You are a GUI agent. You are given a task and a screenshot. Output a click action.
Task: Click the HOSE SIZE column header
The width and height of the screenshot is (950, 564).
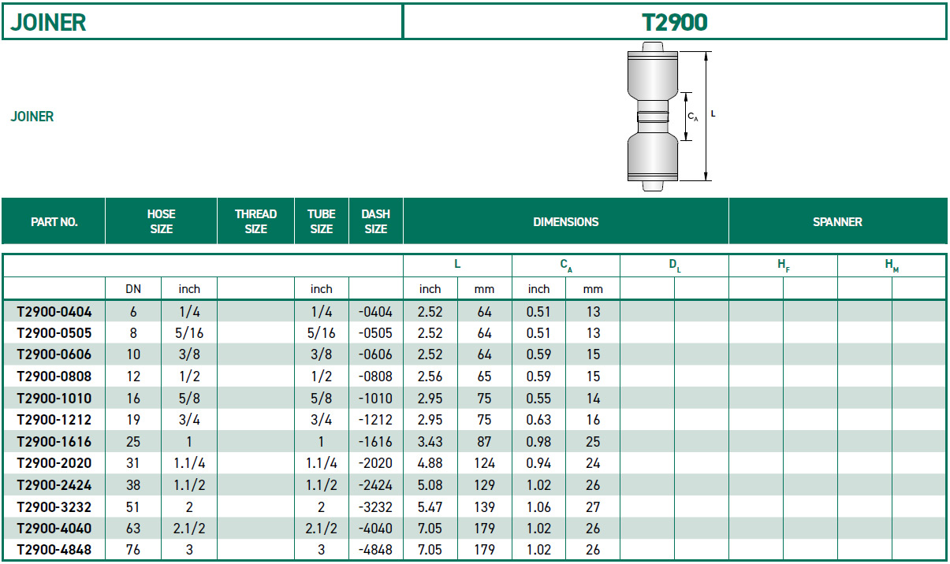pyautogui.click(x=161, y=221)
